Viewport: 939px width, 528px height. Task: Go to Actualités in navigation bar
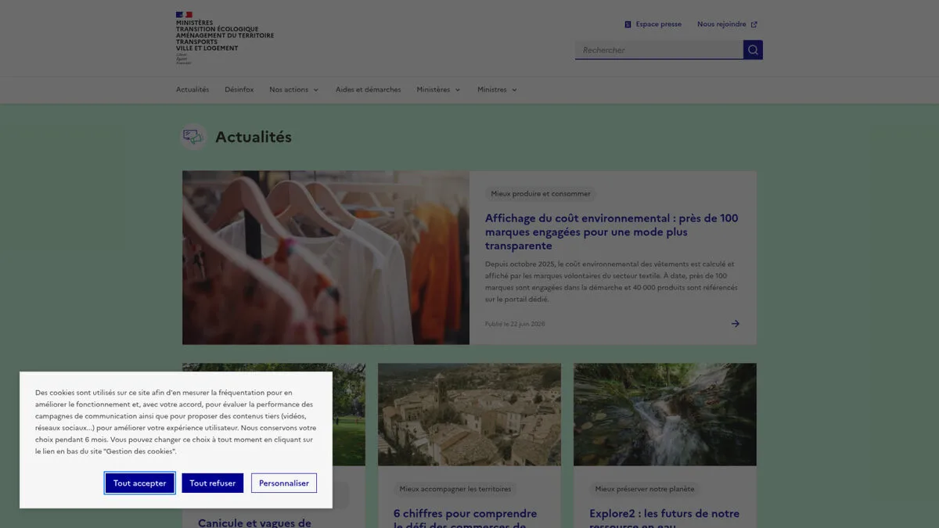(192, 90)
